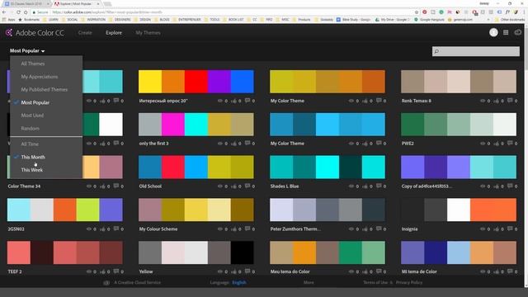This screenshot has height=297, width=528.
Task: Click the search magnifier icon
Action: coord(436,51)
